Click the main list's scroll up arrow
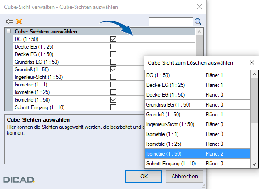The width and height of the screenshot is (259, 189). point(199,32)
